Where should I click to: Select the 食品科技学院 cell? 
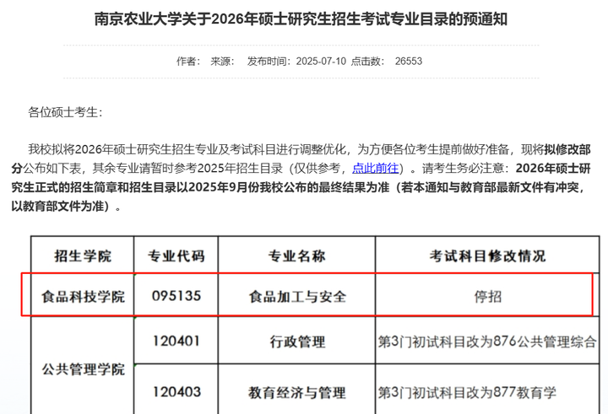click(x=83, y=296)
